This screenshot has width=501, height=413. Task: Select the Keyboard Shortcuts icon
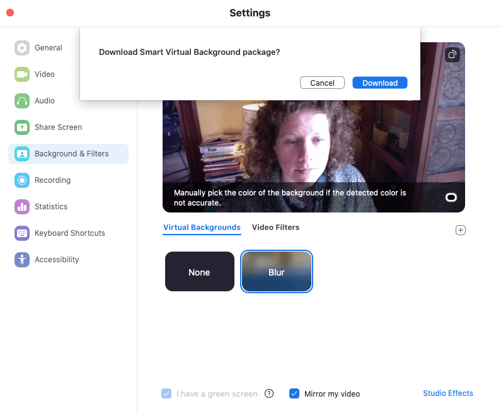22,233
